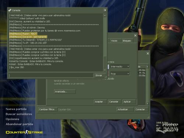Click console scrollbar down arrow

[x=105, y=70]
